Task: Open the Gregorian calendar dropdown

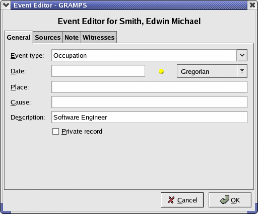Action: [212, 71]
